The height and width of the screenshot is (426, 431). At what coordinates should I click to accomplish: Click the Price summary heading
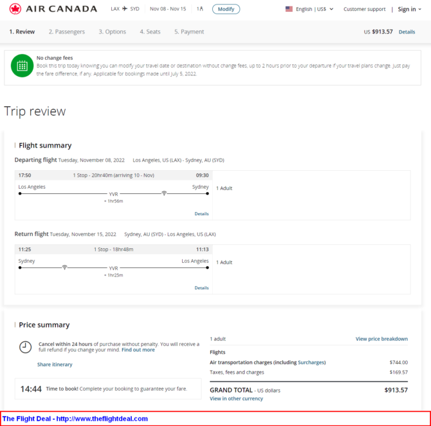(x=44, y=325)
